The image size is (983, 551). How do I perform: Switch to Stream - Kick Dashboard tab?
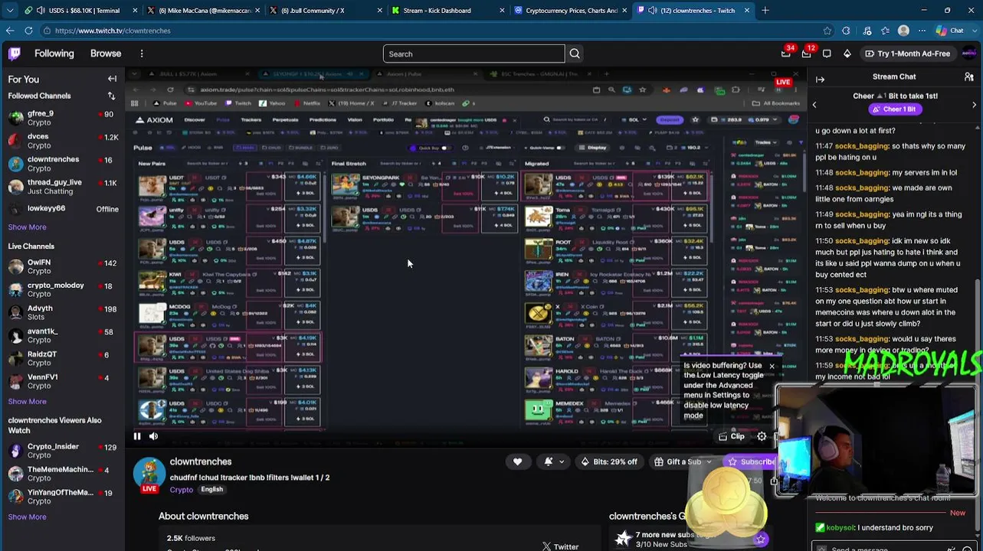(448, 11)
